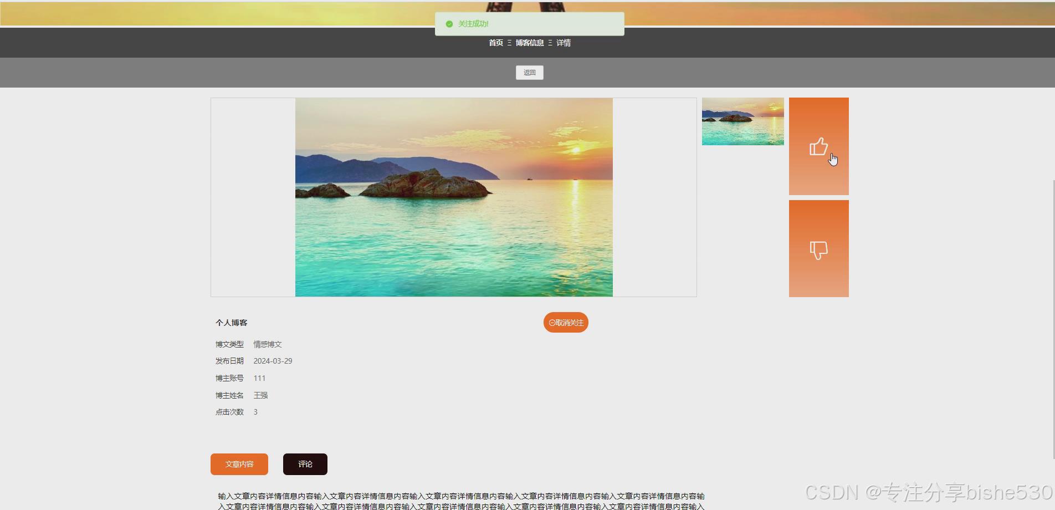The image size is (1055, 510).
Task: Open the 博客信息 breadcrumb link
Action: coord(530,43)
